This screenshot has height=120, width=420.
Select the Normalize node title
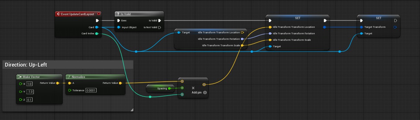pyautogui.click(x=78, y=77)
